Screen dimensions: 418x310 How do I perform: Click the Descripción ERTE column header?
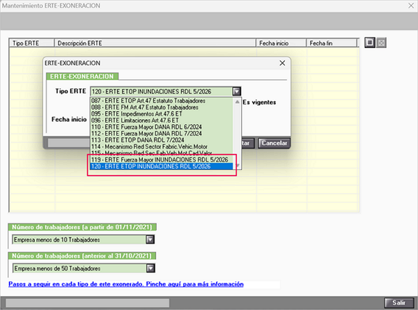tap(155, 43)
